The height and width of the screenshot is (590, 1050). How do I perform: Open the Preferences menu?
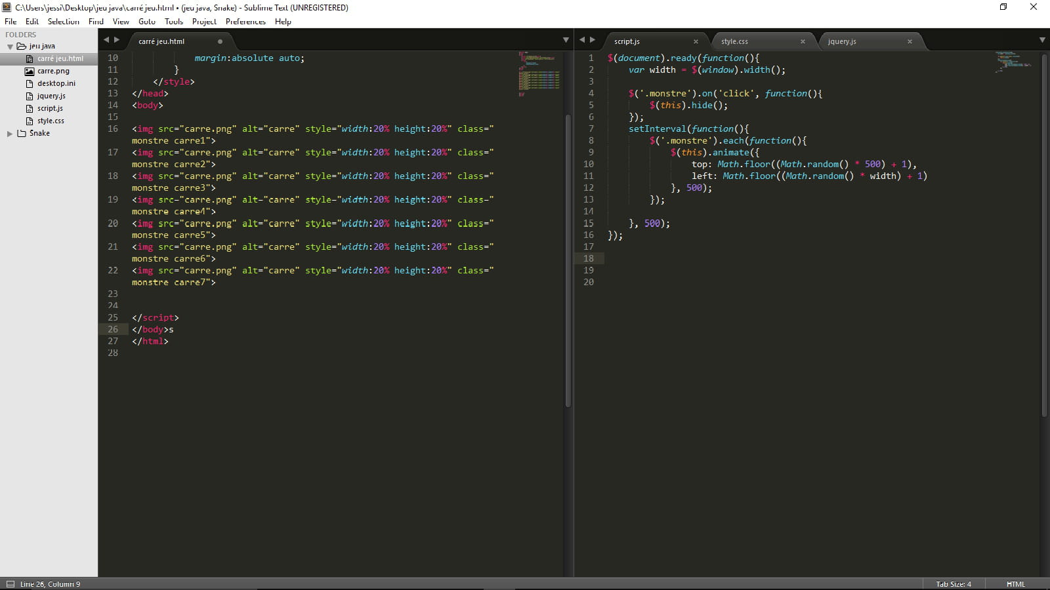(x=245, y=21)
